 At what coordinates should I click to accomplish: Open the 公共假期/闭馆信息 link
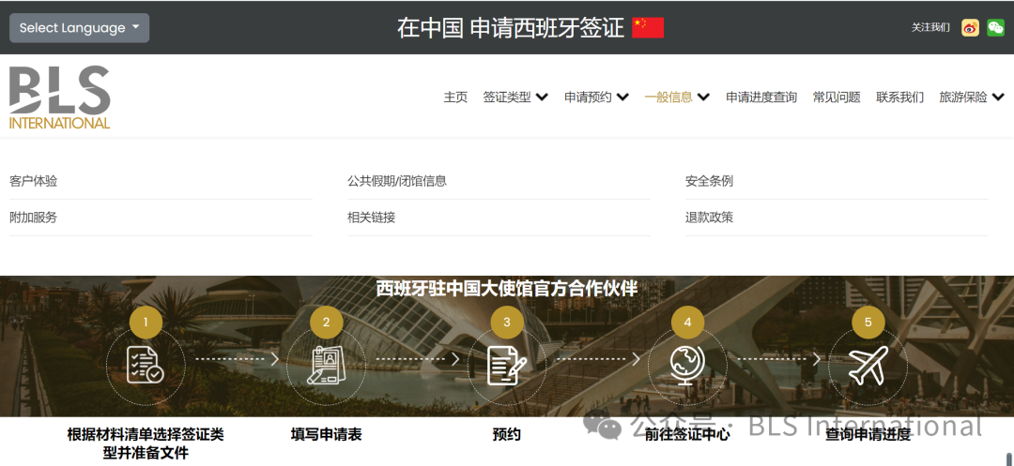tap(397, 181)
